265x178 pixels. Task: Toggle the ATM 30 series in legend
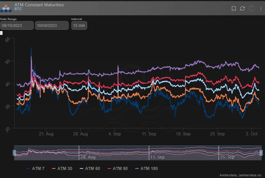click(x=62, y=169)
